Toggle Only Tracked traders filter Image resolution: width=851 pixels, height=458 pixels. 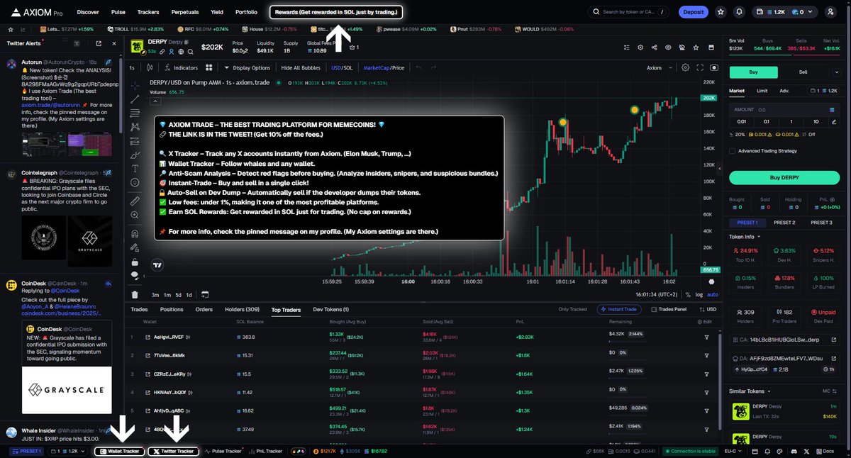tap(572, 309)
